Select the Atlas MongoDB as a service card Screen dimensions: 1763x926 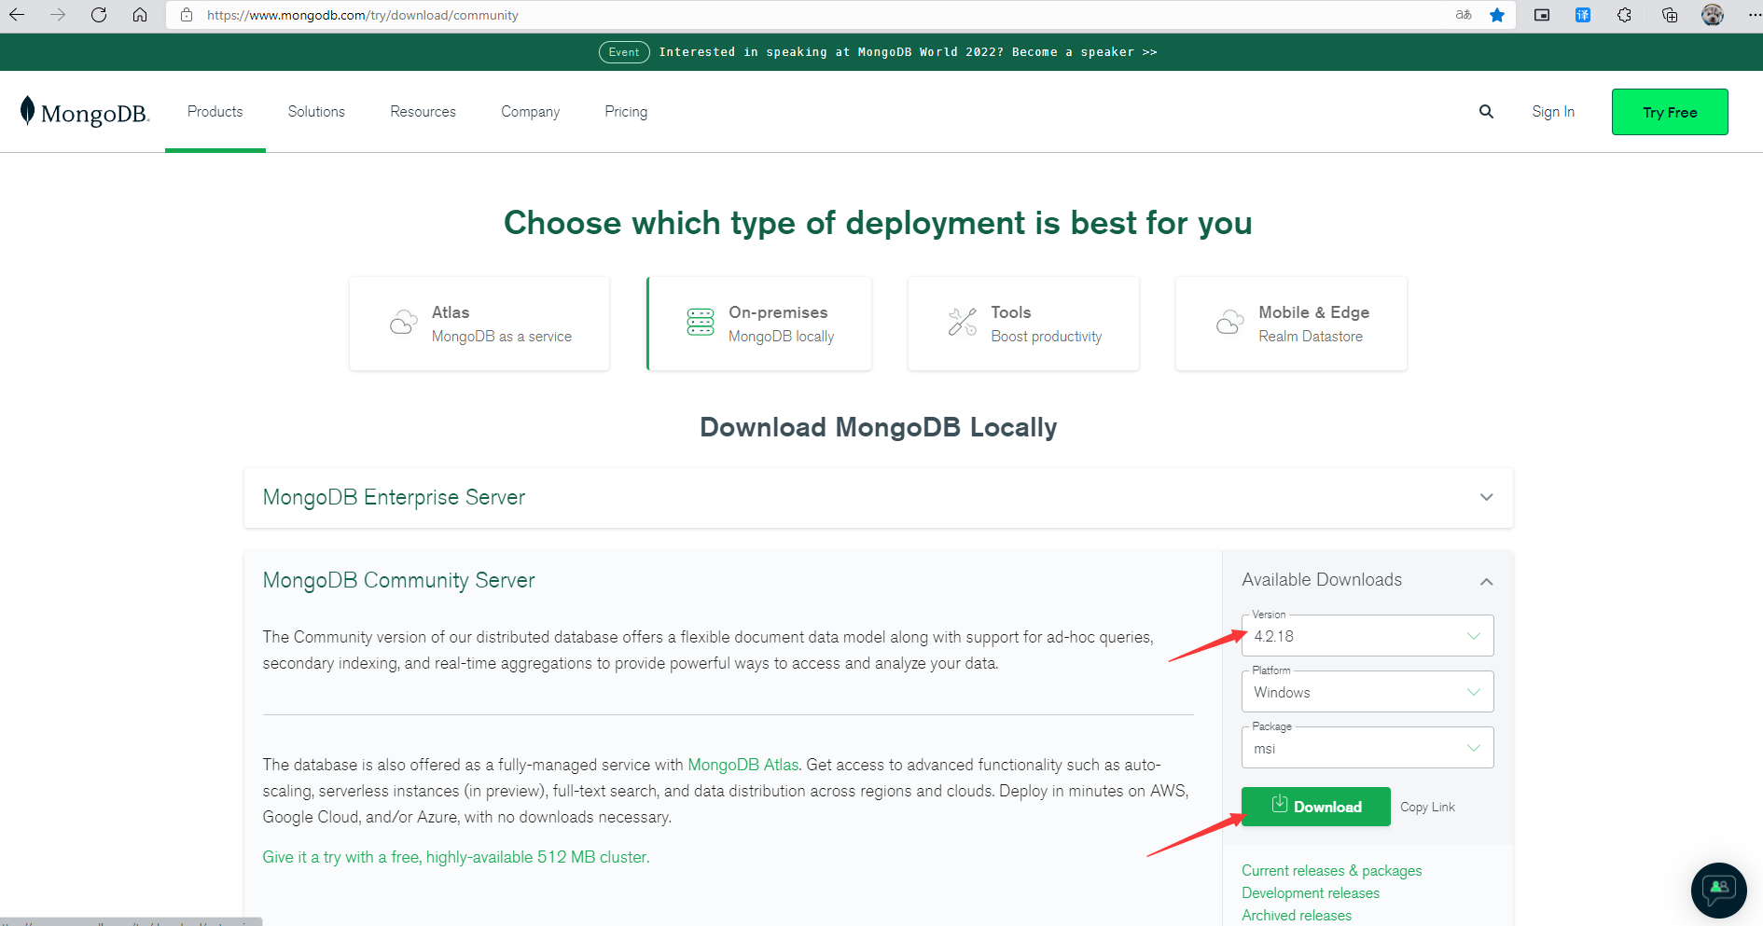479,324
